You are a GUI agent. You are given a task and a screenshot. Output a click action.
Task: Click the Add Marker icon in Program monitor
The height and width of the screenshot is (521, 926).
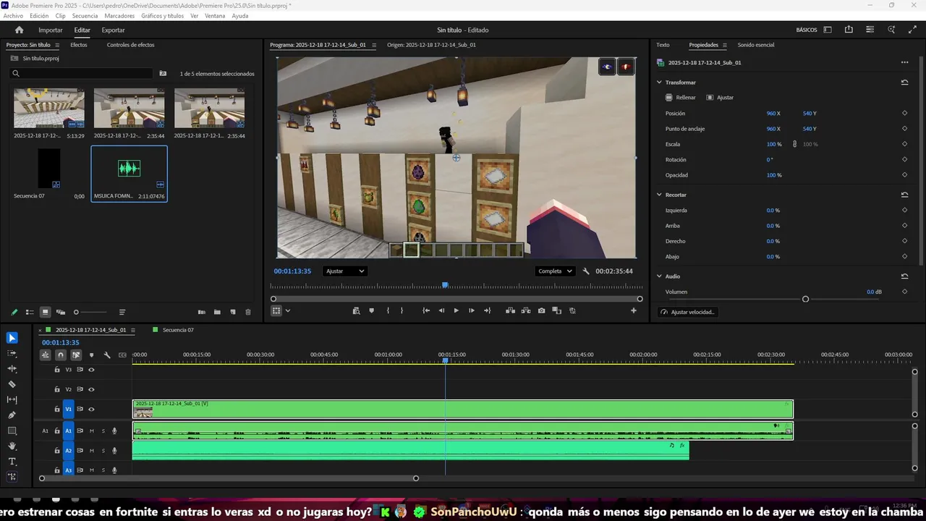372,310
